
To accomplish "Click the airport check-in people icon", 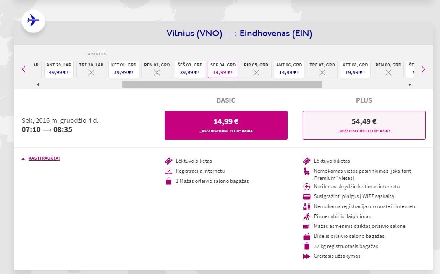I will (307, 207).
